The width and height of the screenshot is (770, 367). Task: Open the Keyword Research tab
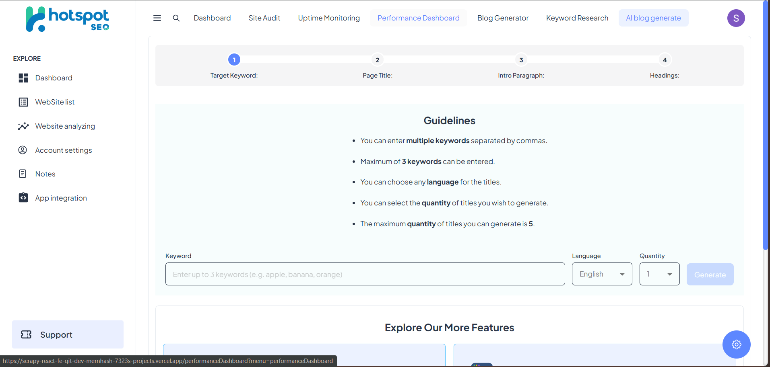coord(577,18)
